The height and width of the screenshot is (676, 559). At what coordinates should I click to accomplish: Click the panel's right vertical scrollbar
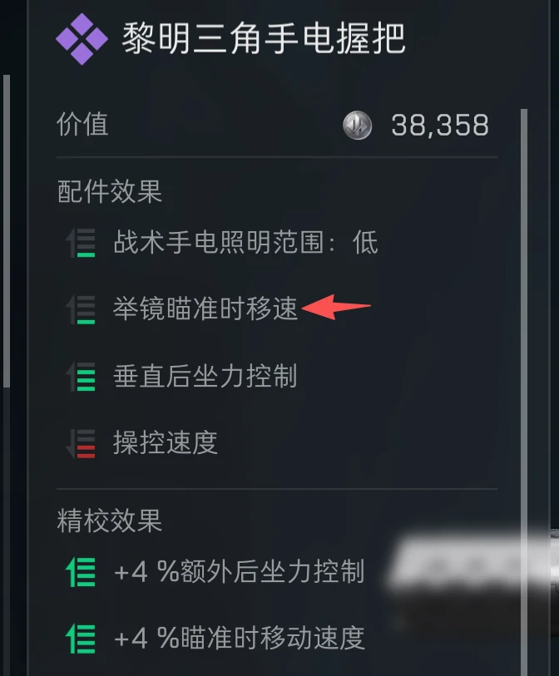[x=524, y=392]
